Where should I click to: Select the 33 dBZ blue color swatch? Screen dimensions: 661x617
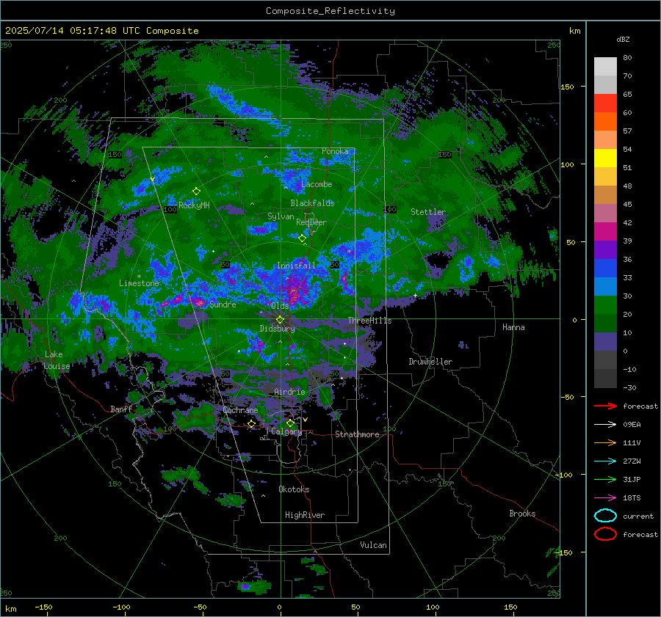click(x=605, y=287)
